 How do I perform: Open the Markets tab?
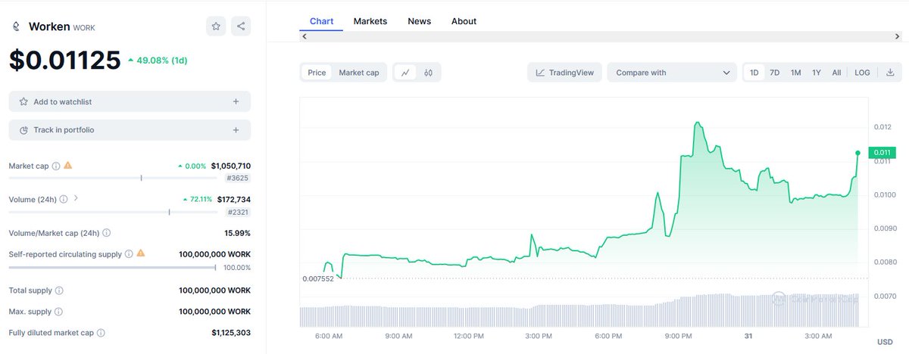coord(370,21)
